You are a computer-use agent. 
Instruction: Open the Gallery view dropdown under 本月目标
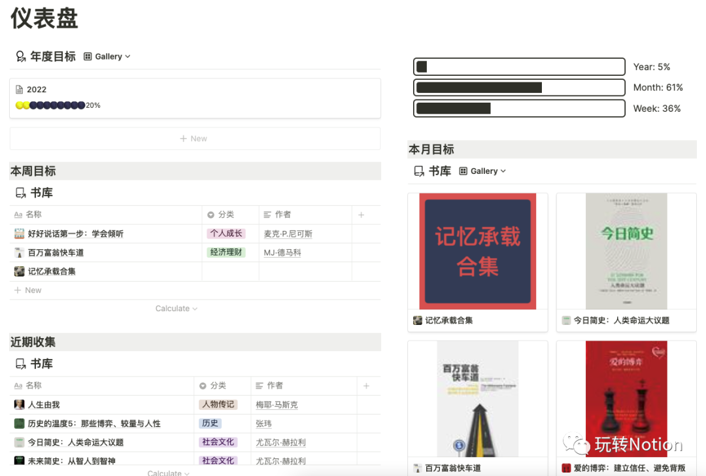(482, 171)
